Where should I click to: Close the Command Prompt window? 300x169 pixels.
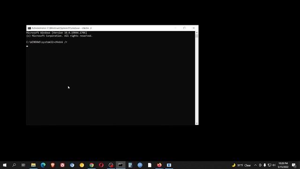pos(194,28)
